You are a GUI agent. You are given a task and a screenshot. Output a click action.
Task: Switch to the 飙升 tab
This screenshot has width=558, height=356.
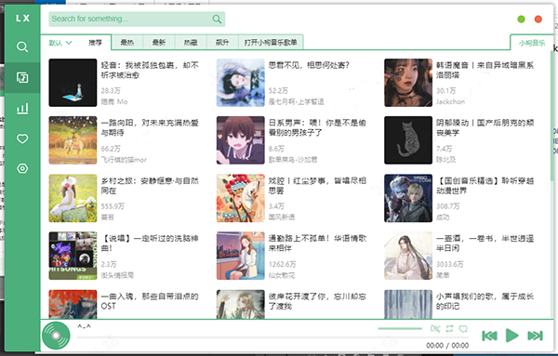(x=222, y=43)
